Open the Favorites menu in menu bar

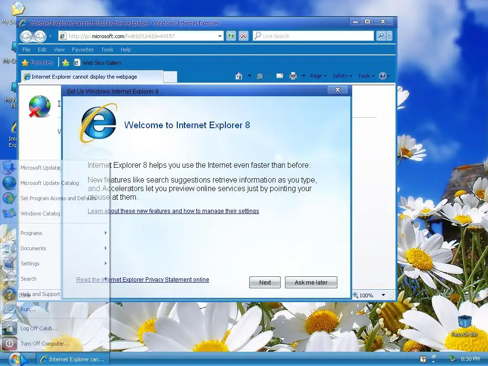coord(83,50)
